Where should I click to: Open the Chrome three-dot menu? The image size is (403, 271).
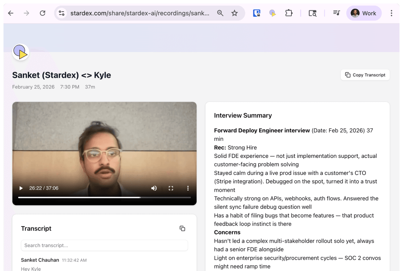391,13
